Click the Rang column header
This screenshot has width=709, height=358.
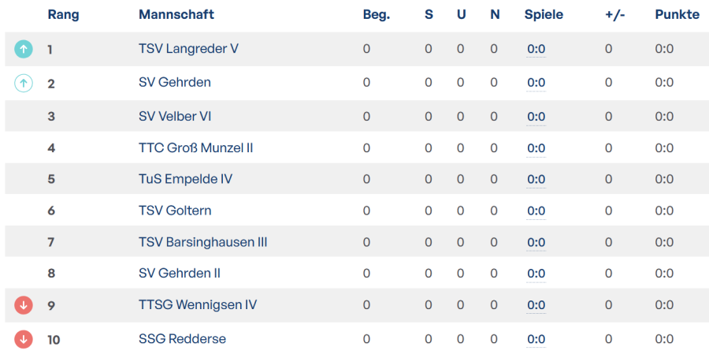(x=63, y=14)
